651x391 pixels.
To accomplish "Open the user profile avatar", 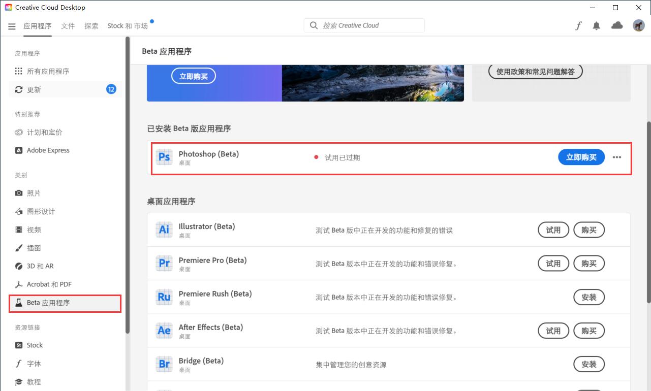I will tap(638, 25).
